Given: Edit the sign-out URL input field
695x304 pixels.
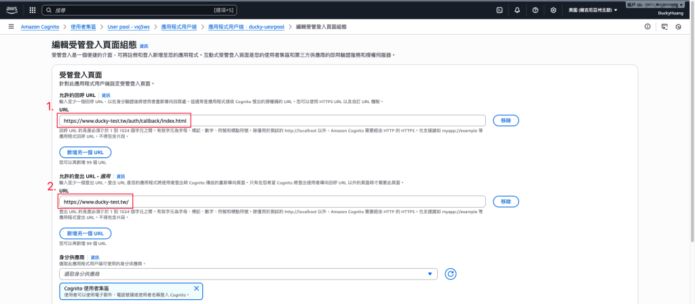Looking at the screenshot, I should click(x=272, y=202).
